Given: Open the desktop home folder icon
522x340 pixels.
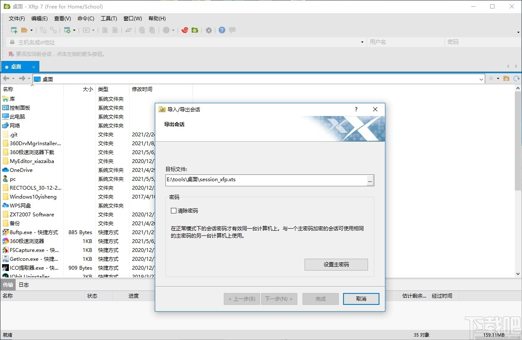Looking at the screenshot, I should pyautogui.click(x=507, y=79).
